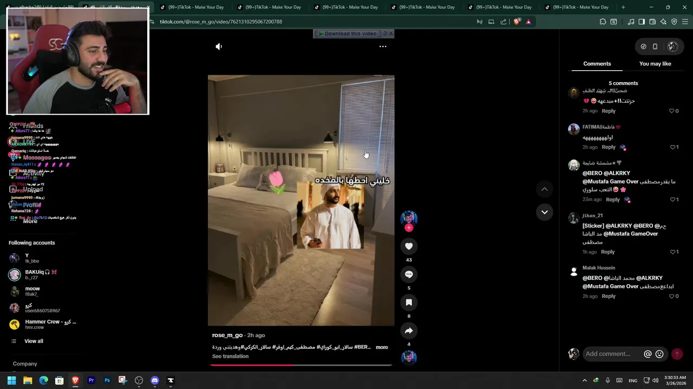Reply to the comment by Jihan_21
693x389 pixels.
click(x=607, y=252)
